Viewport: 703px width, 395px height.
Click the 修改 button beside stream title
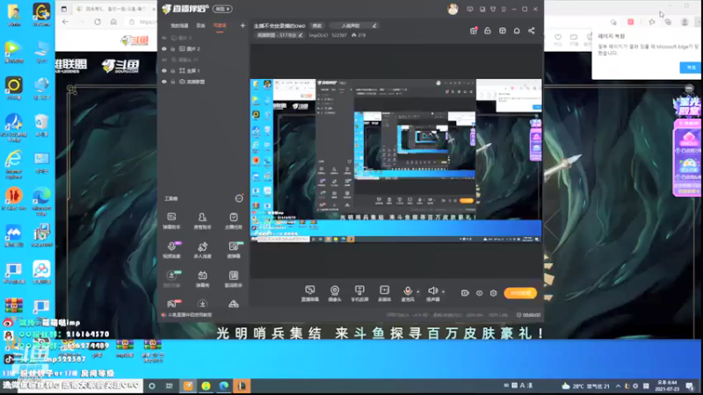pos(317,25)
